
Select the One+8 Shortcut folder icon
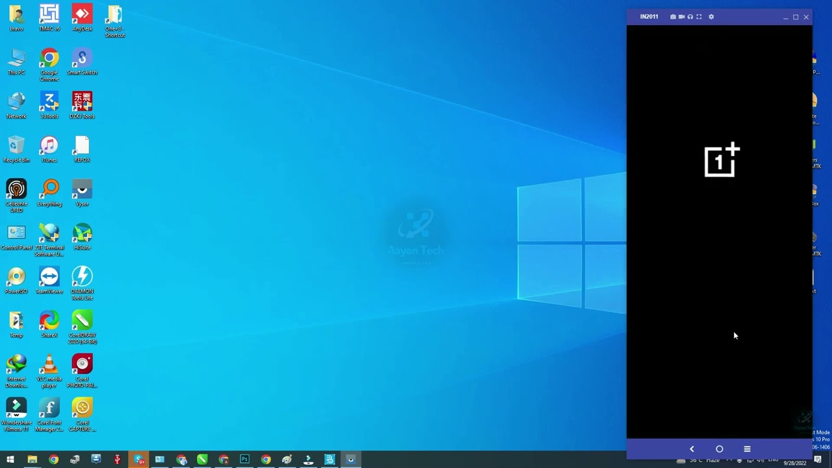click(114, 21)
